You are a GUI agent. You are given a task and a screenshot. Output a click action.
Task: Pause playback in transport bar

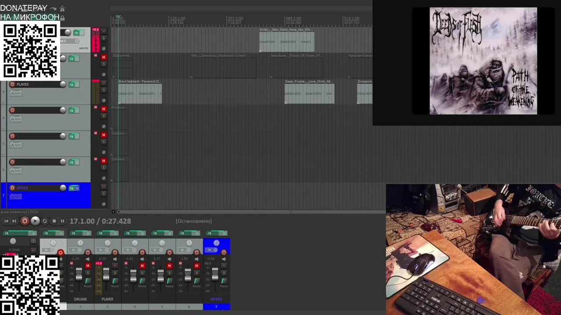[x=62, y=221]
